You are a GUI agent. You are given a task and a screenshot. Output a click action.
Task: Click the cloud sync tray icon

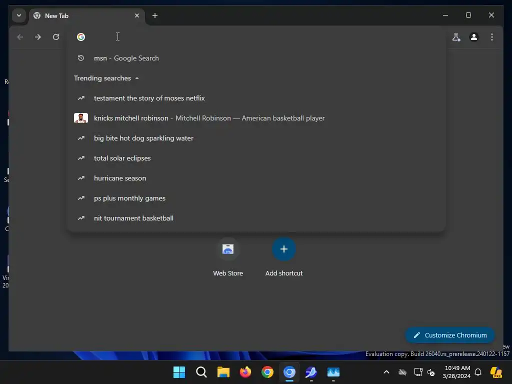click(x=402, y=372)
